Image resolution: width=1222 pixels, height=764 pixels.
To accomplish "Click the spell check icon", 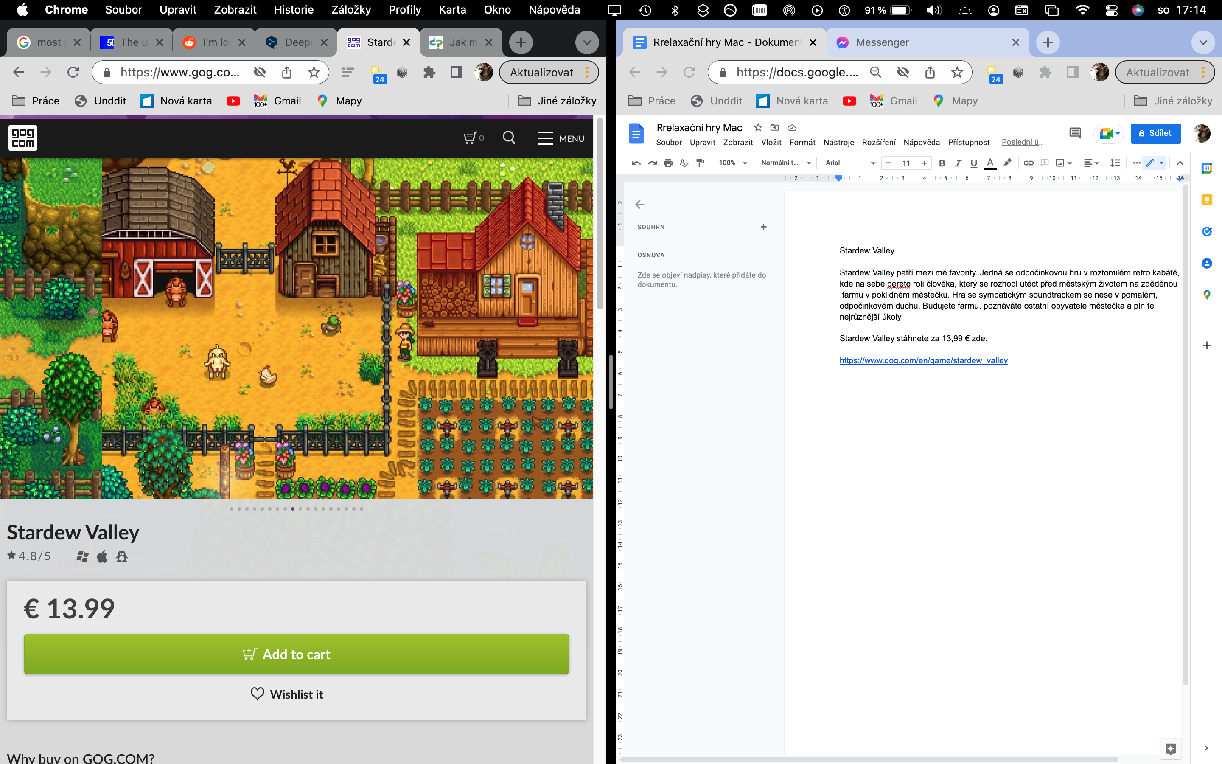I will coord(684,163).
